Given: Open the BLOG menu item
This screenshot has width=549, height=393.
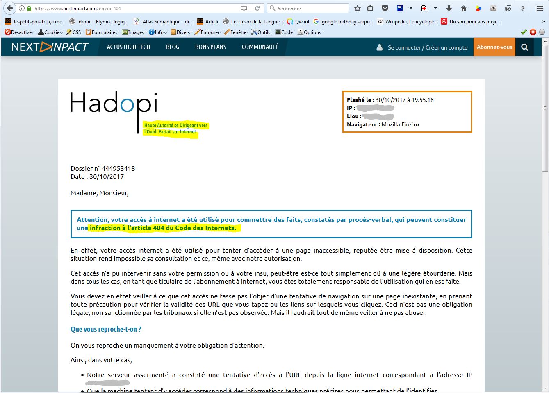Looking at the screenshot, I should click(x=173, y=47).
